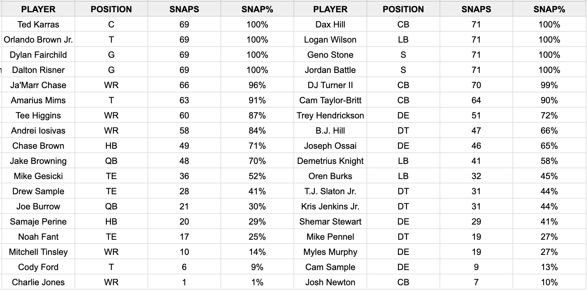Click the Orlando Brown Jr. name cell
Screen dimensions: 587x291
point(38,40)
